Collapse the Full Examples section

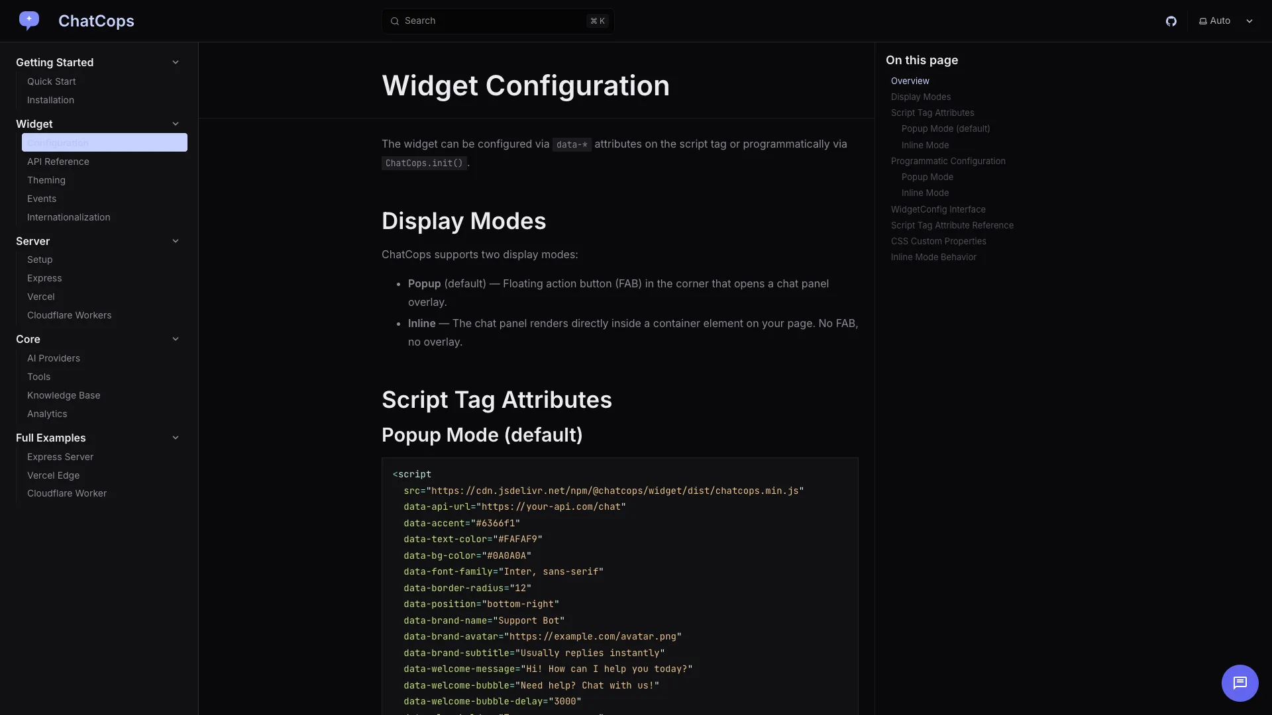[176, 438]
